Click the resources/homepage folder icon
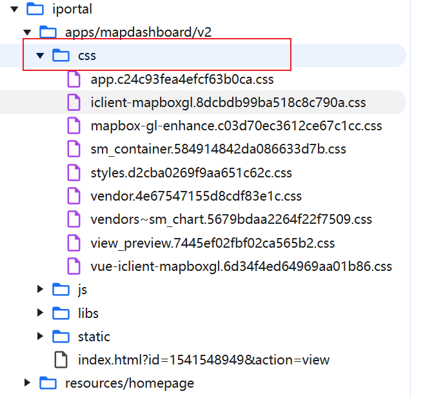Screen dimensions: 443x398 48,383
